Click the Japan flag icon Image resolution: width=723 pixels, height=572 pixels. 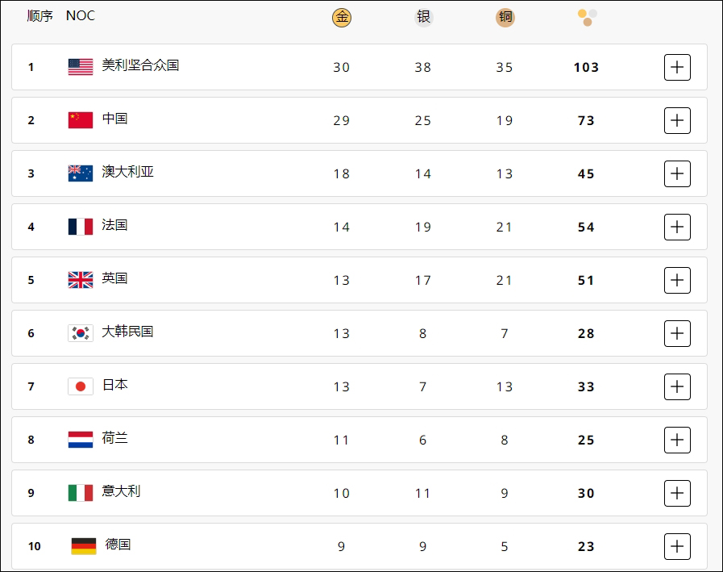pyautogui.click(x=81, y=386)
